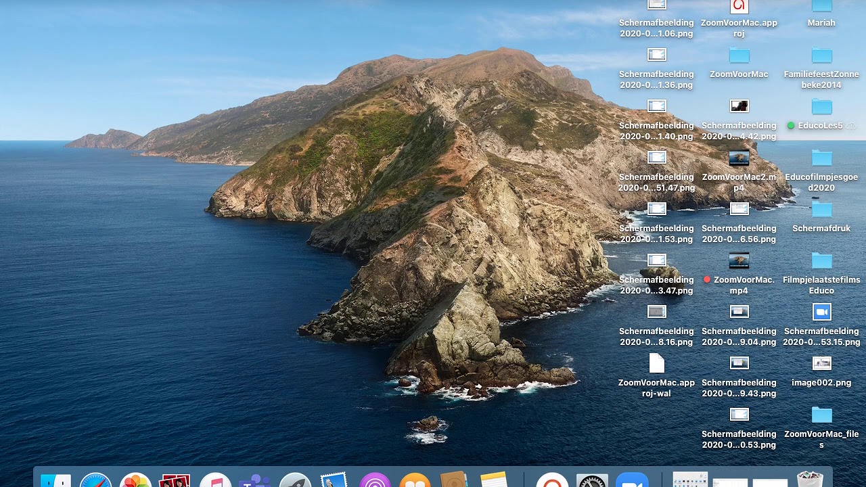866x487 pixels.
Task: Select Schermafbeelding 2020-0...1.53.png
Action: click(656, 222)
